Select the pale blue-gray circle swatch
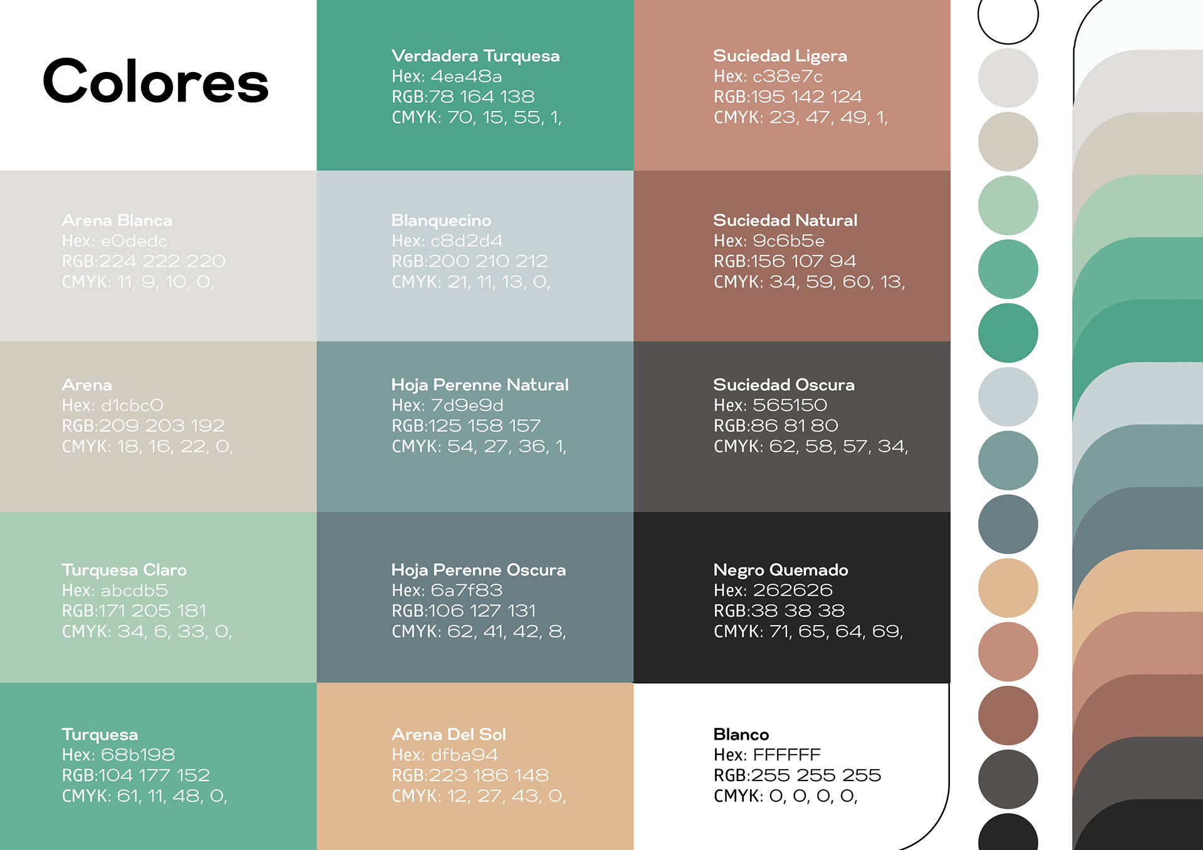This screenshot has width=1203, height=850. (x=1008, y=396)
